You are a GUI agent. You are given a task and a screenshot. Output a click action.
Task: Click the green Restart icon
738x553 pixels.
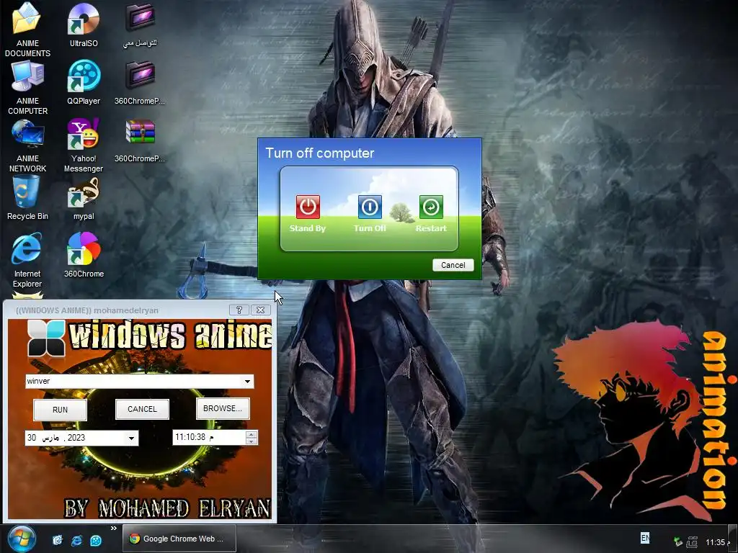click(431, 207)
